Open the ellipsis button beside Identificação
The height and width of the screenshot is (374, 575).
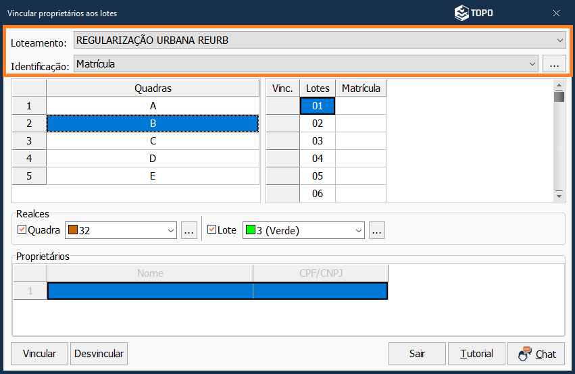click(x=553, y=64)
